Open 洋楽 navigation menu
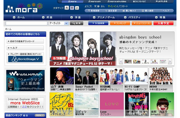This screenshot has width=180, height=118. (x=76, y=17)
